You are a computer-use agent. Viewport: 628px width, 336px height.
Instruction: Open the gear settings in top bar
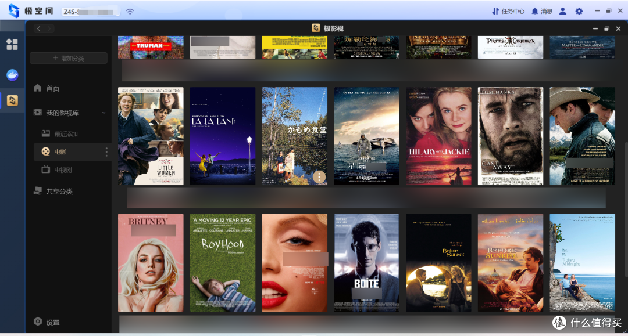[579, 11]
